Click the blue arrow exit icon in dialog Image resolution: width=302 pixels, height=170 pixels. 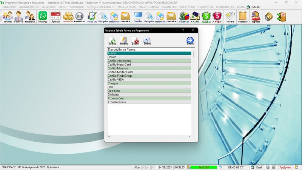click(190, 41)
